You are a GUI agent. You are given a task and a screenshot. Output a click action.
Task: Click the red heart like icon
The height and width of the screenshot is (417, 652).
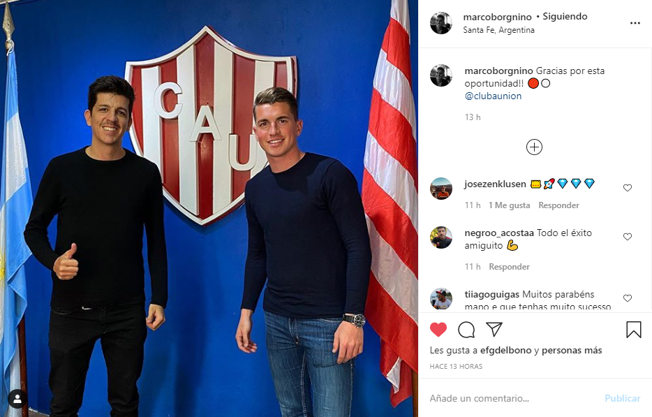pyautogui.click(x=438, y=330)
